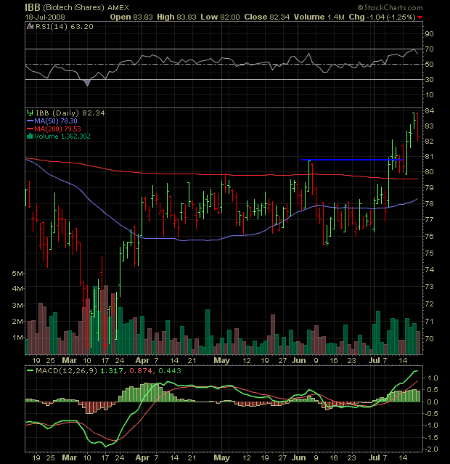This screenshot has width=450, height=464.
Task: Click the May label under the price chart
Action: [221, 360]
